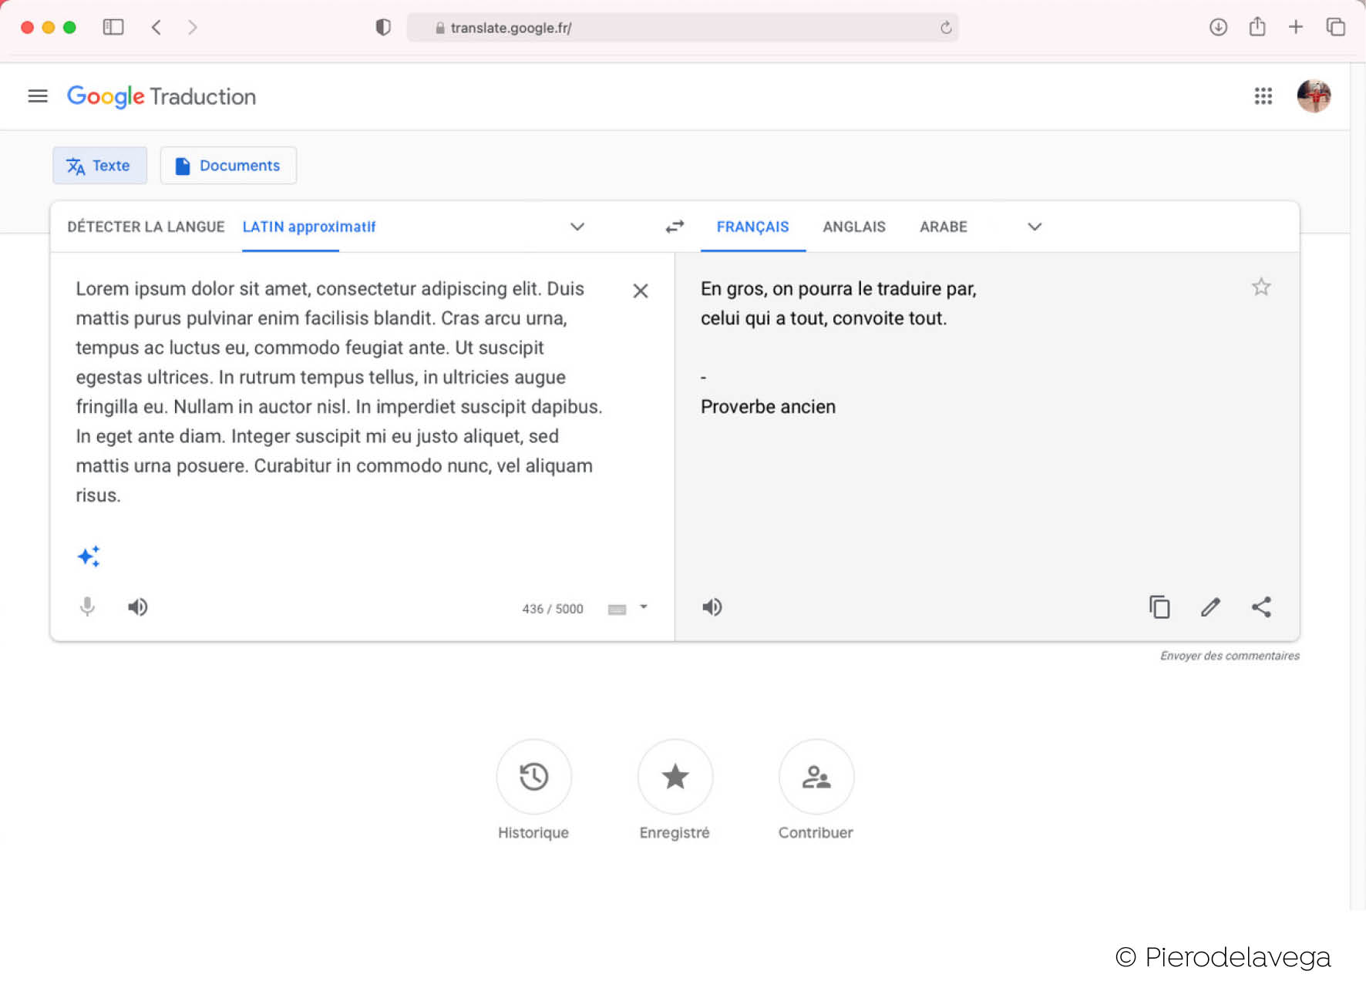Open the virtual keyboard icon
This screenshot has width=1366, height=1001.
pos(617,610)
